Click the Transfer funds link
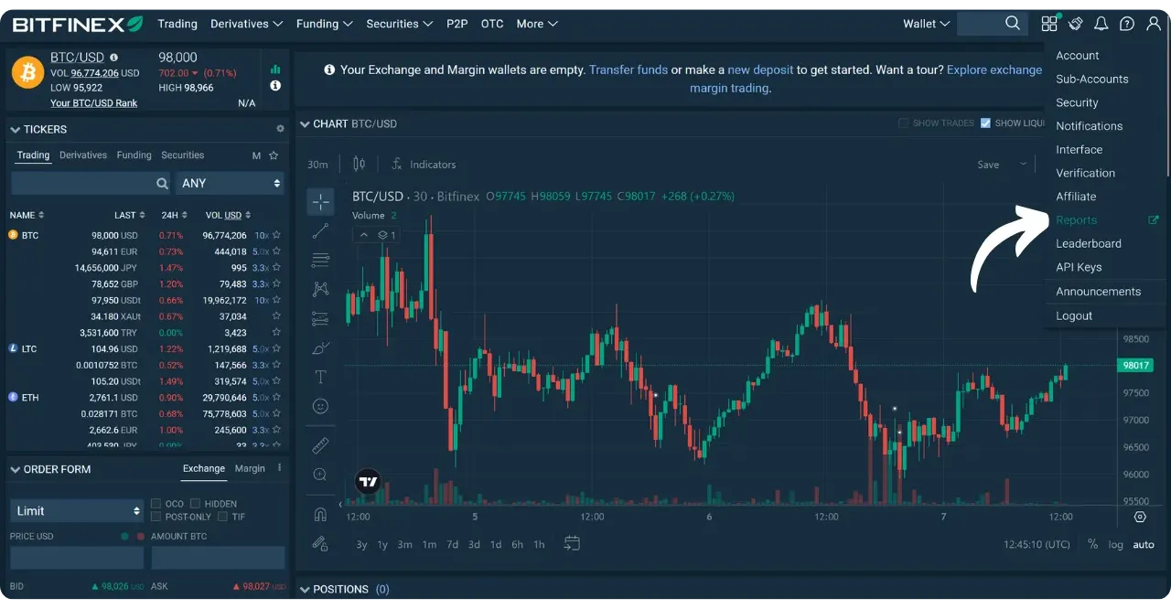Screen dimensions: 1171x609 point(628,69)
